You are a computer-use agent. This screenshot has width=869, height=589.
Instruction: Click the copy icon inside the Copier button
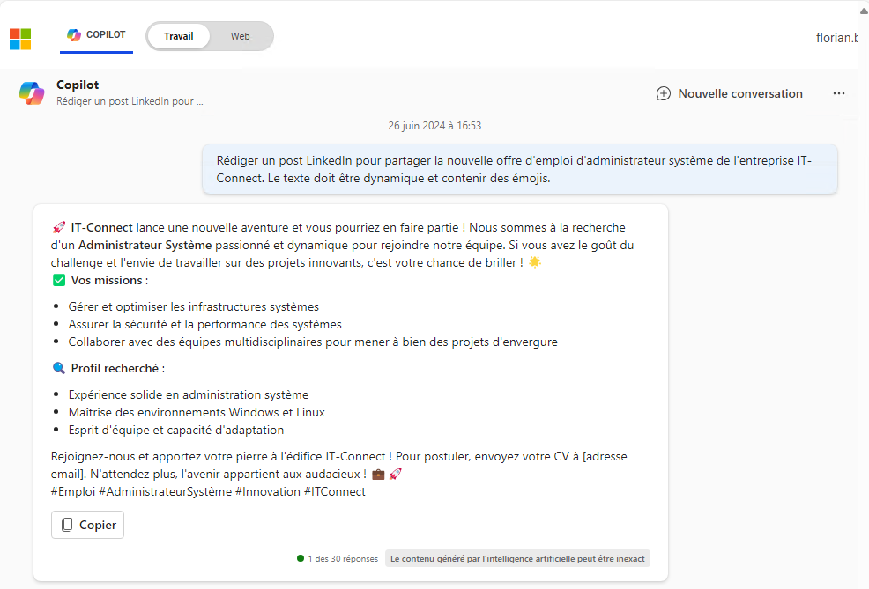[x=67, y=524]
